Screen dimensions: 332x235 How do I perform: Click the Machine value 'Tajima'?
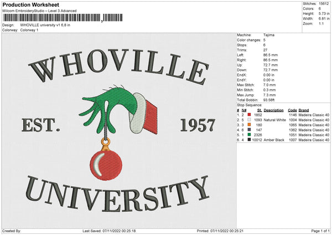(x=269, y=35)
